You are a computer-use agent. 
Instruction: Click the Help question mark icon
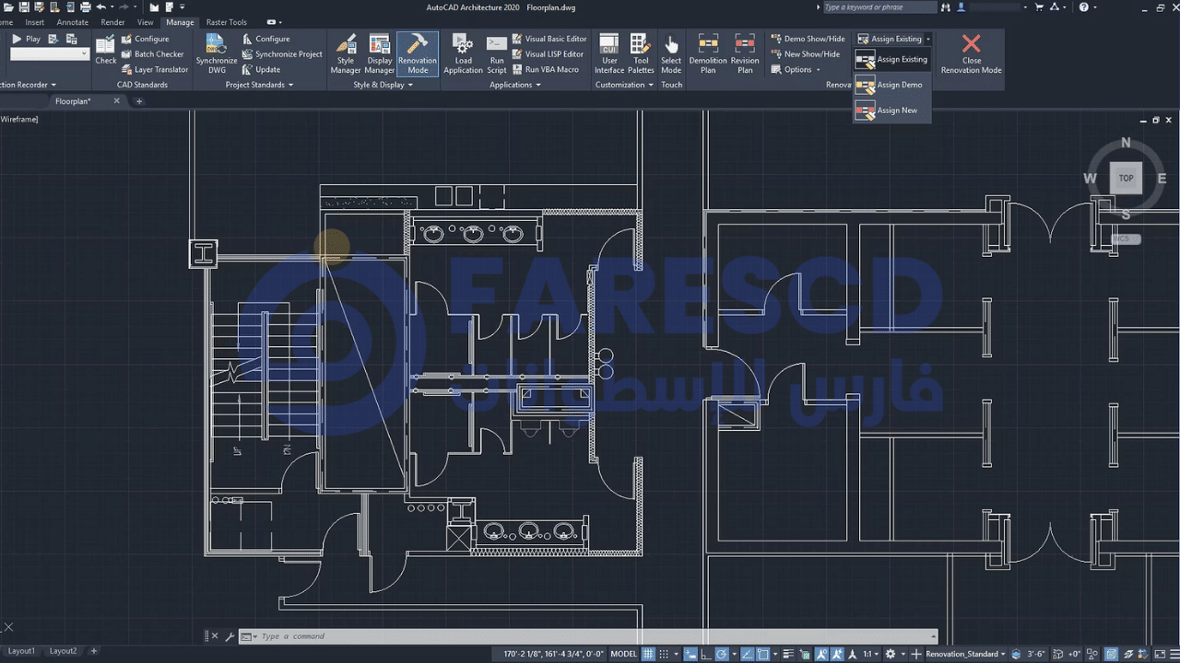click(x=1084, y=7)
